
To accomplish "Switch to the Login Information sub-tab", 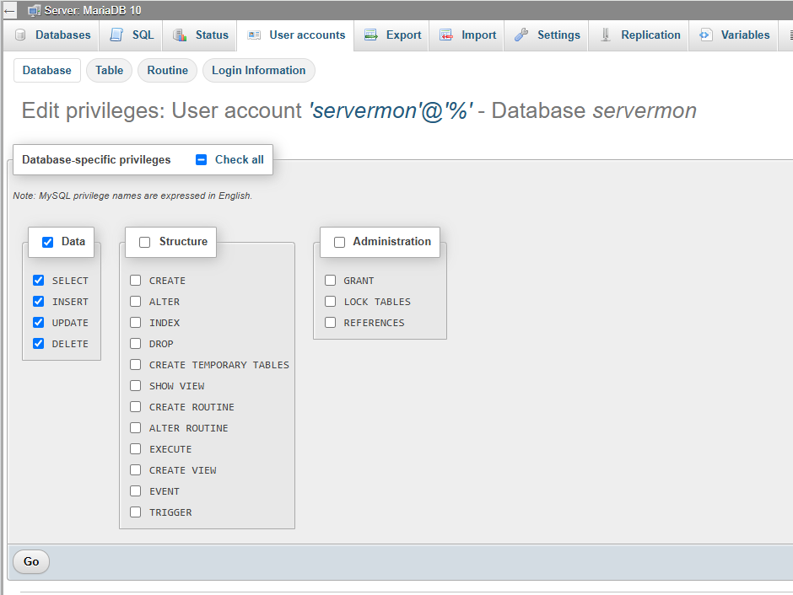I will (x=258, y=70).
